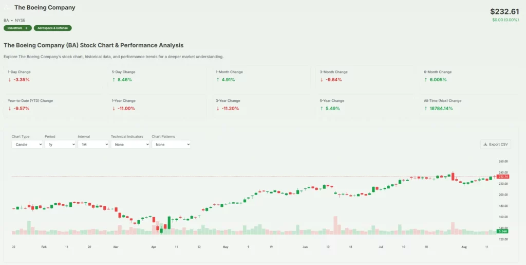Click the Boeing company logo icon
526x265 pixels.
[x=7, y=8]
